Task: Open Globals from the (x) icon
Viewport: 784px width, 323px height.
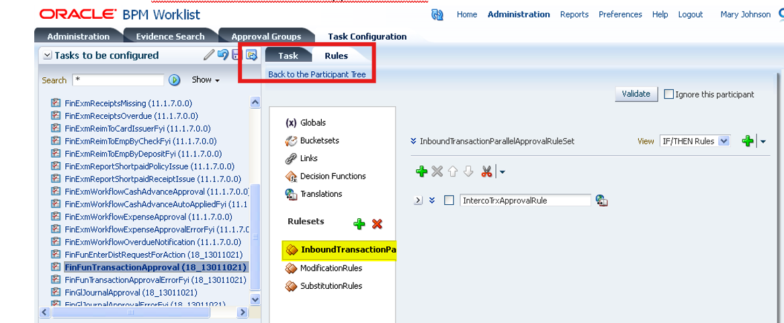Action: tap(291, 122)
